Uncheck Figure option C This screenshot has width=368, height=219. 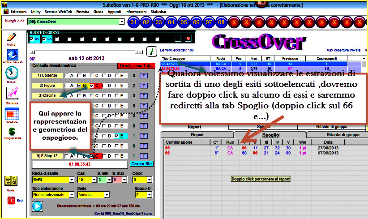(x=92, y=86)
